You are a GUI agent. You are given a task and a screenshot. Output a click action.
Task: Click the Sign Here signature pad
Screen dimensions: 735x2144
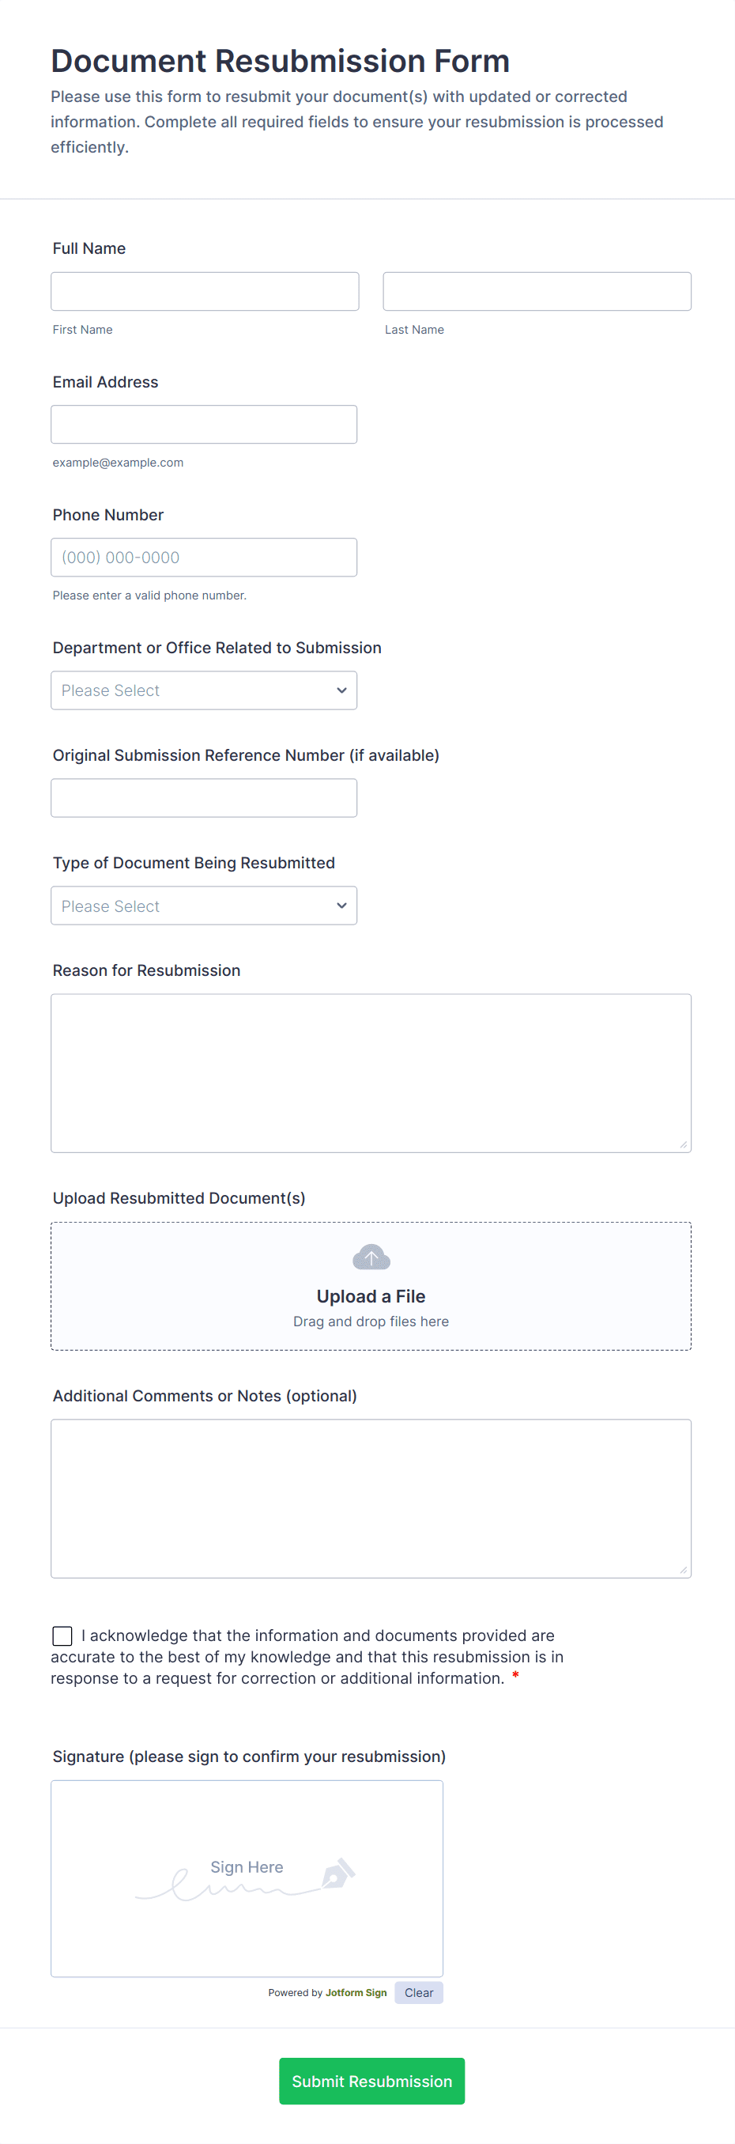point(247,1878)
